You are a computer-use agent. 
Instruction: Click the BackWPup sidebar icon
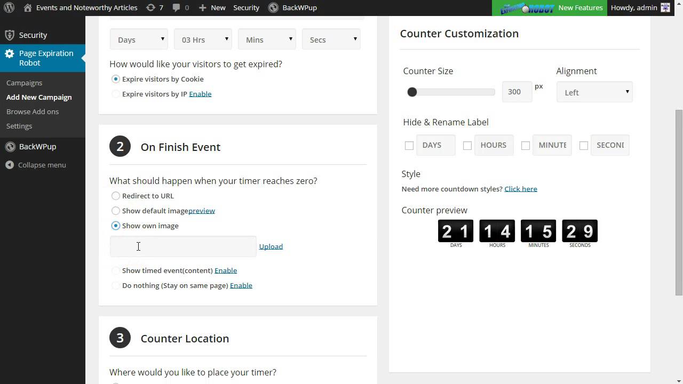click(x=9, y=147)
